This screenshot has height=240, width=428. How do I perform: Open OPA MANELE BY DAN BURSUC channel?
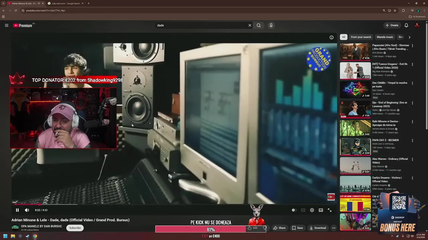(41, 226)
